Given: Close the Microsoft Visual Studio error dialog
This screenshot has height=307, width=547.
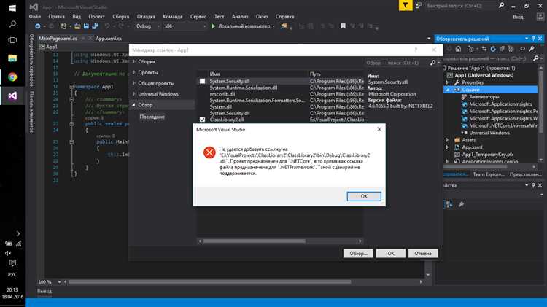Looking at the screenshot, I should (379, 129).
